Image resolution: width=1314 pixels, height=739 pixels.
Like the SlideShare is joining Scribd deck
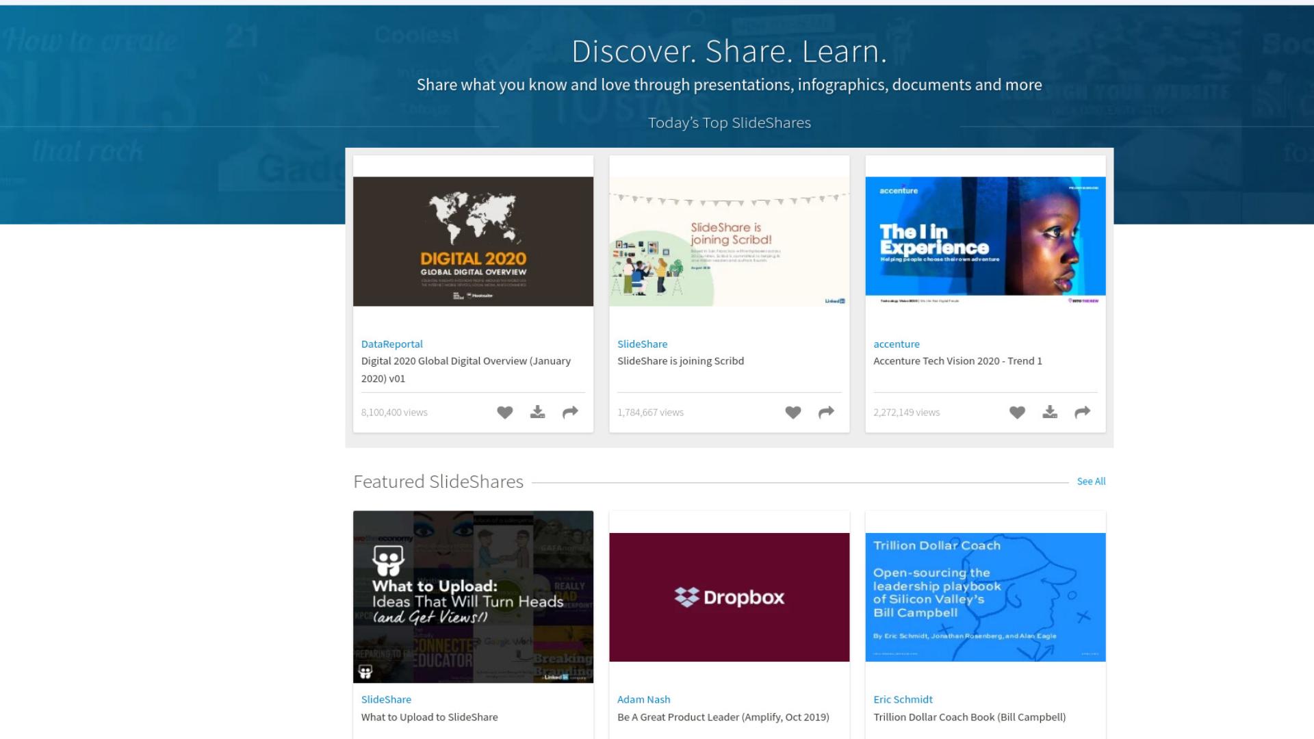pos(793,412)
